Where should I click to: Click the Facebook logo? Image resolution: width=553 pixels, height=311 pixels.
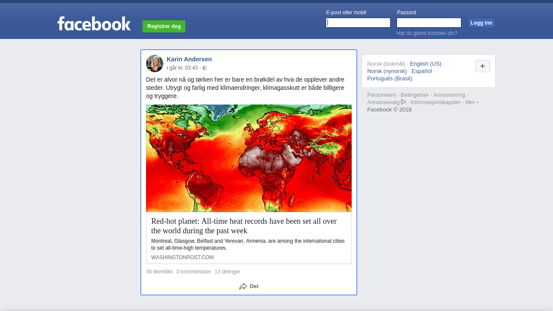pos(94,24)
